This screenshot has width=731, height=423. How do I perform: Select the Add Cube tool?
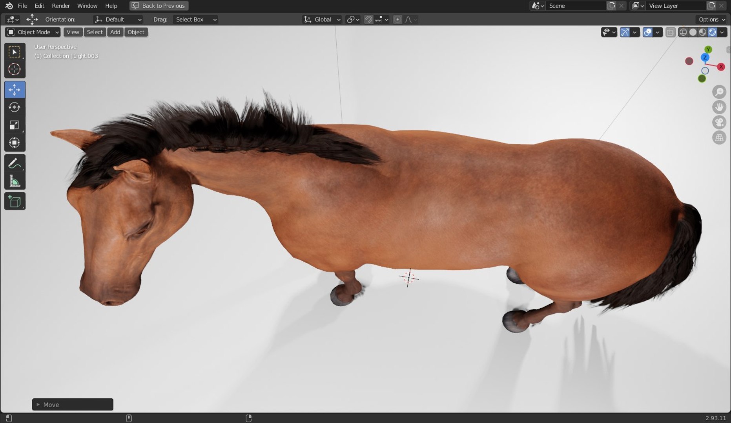click(x=15, y=201)
